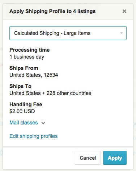Click the dialog title about 4 listings
Screen dimensions: 136x171
(52, 11)
